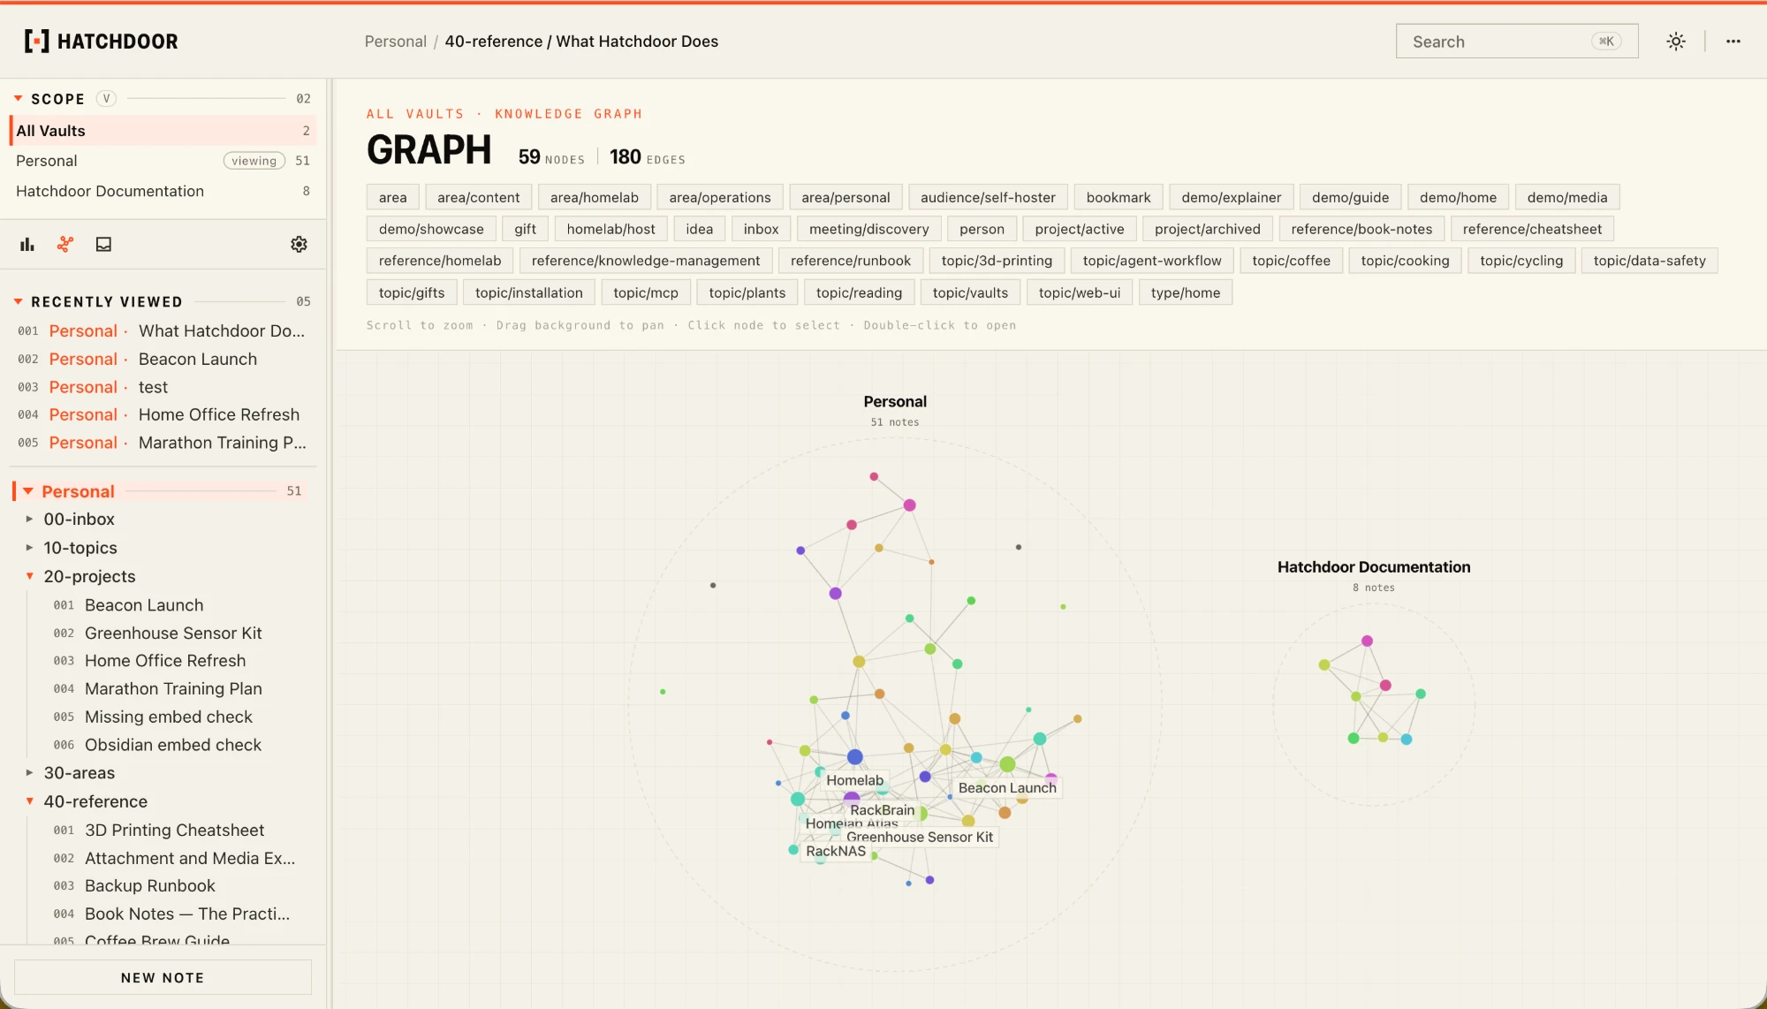Click the V shortcut badge beside Scope
The height and width of the screenshot is (1009, 1767).
point(106,99)
